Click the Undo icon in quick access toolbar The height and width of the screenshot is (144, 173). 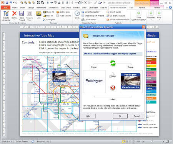(11, 3)
